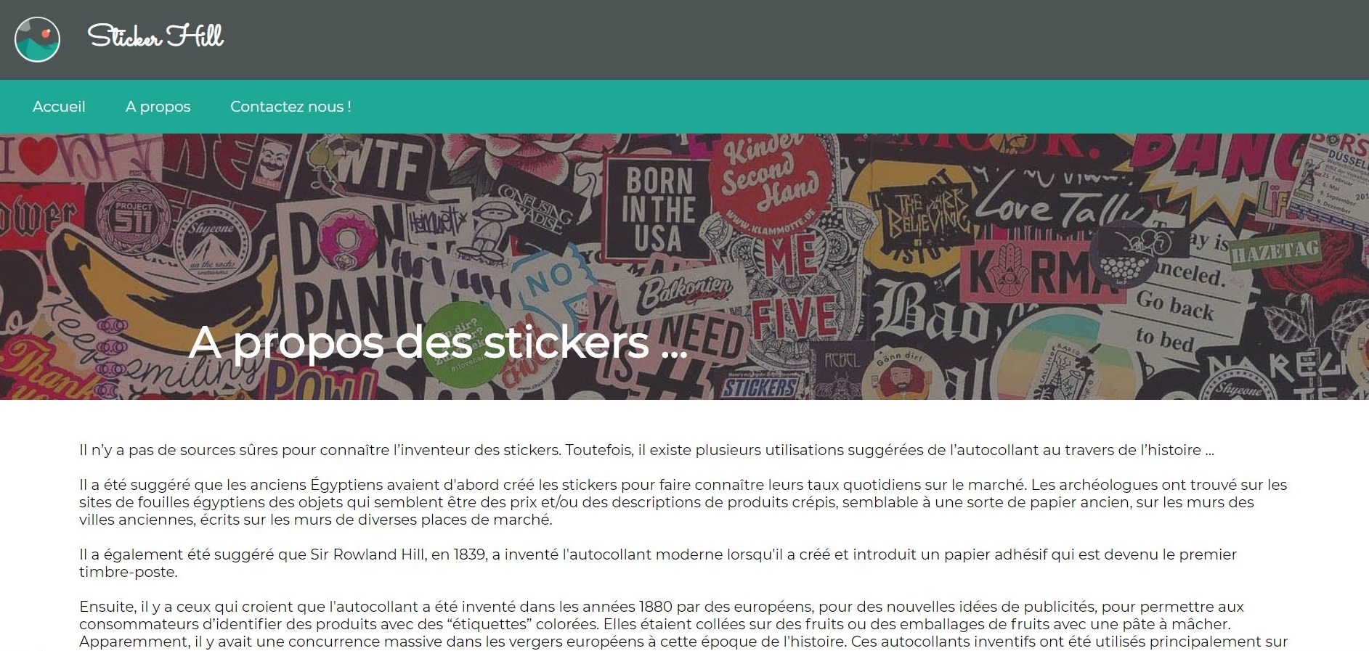Open the Contactez nous ! page
This screenshot has height=651, width=1369.
pos(291,107)
